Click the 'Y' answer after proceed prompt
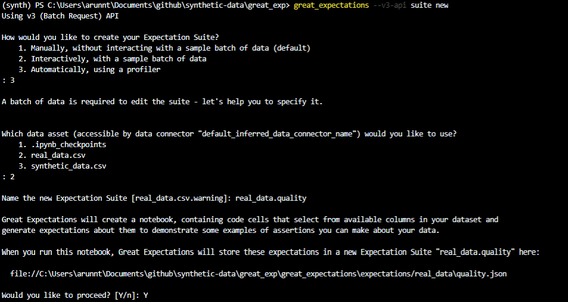The height and width of the screenshot is (302, 568). click(x=145, y=295)
